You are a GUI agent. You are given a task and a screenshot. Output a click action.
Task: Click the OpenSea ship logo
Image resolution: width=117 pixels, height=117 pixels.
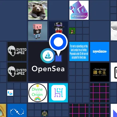point(48,56)
